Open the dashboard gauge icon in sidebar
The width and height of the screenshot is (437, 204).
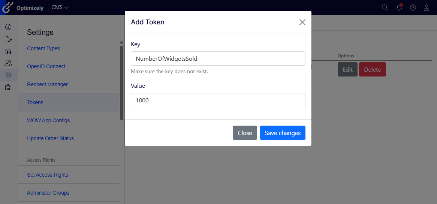point(8,27)
